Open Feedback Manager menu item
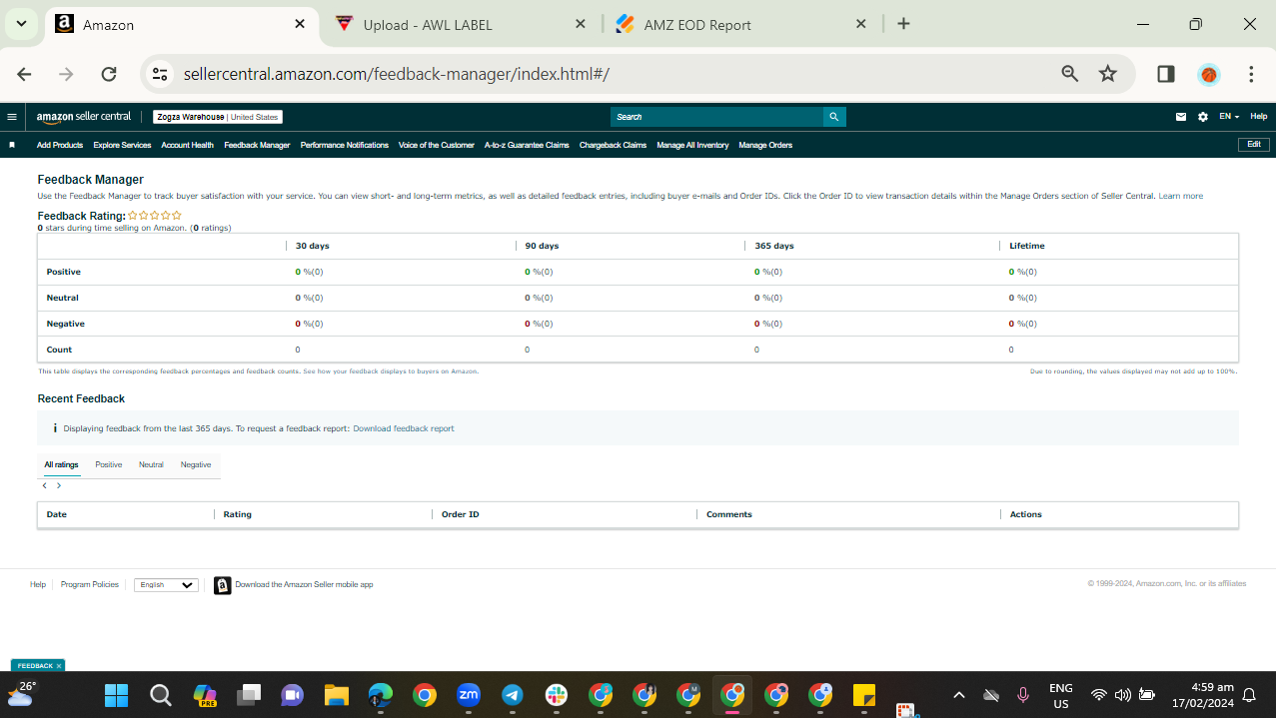Screen dimensions: 1276x718 (257, 145)
